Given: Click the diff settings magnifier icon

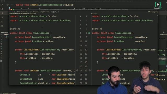Looking at the screenshot, I should pyautogui.click(x=56, y=12).
